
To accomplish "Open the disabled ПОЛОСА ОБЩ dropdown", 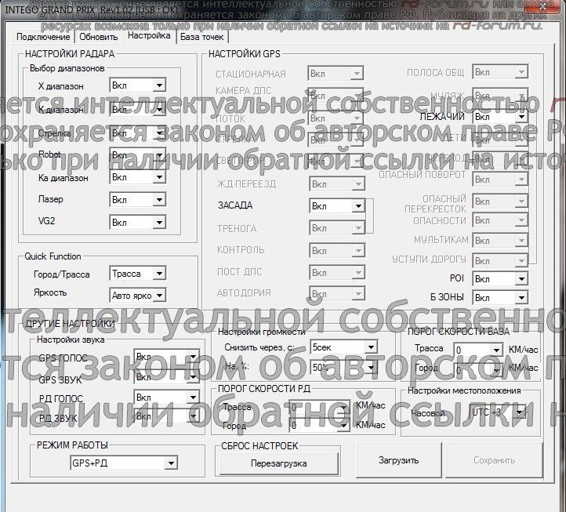I will [500, 72].
